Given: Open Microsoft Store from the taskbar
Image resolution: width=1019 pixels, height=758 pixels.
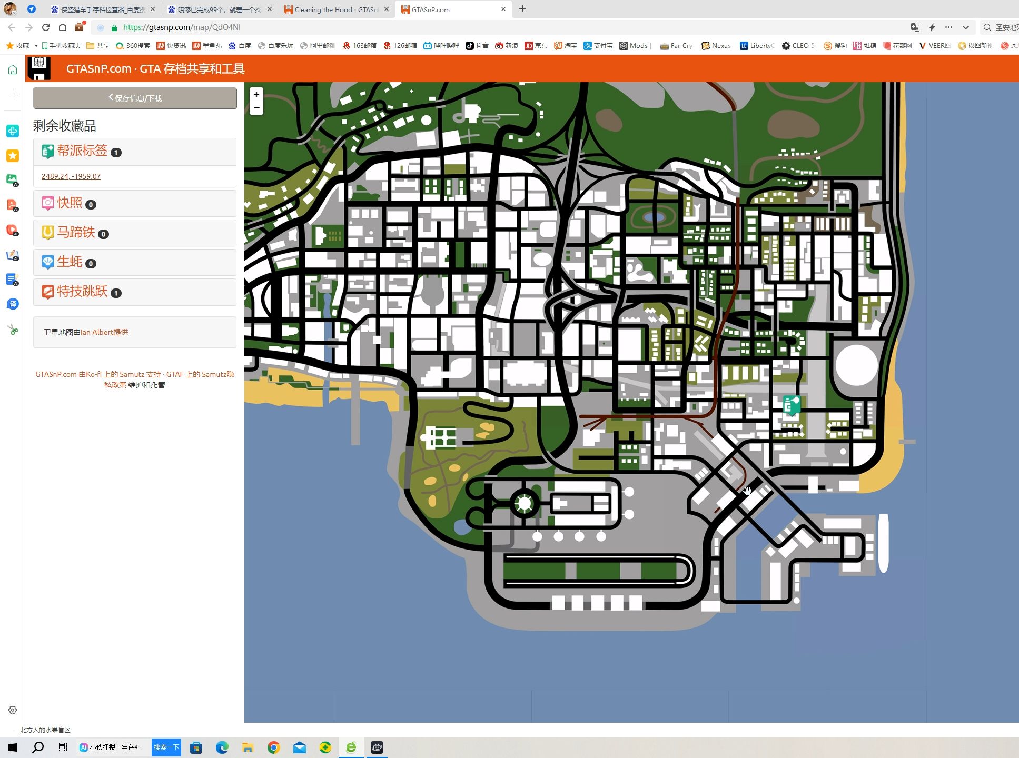Looking at the screenshot, I should pyautogui.click(x=196, y=747).
